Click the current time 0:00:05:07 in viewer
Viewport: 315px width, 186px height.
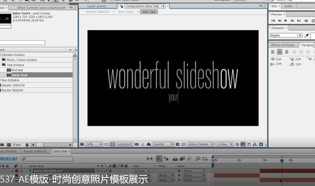pyautogui.click(x=125, y=144)
